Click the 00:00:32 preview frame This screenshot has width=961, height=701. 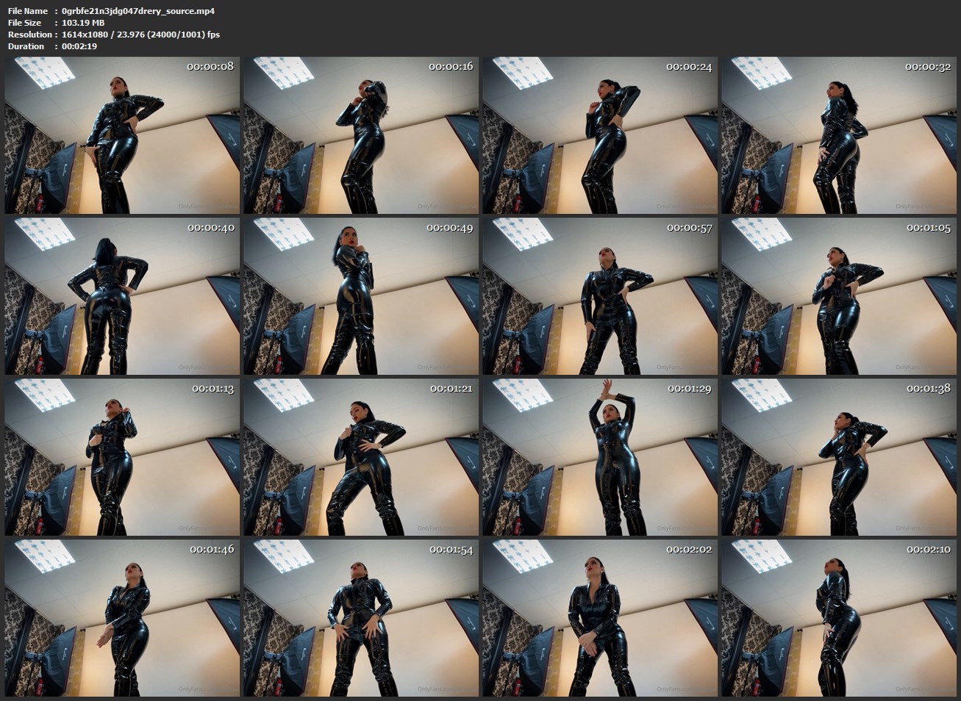(839, 135)
